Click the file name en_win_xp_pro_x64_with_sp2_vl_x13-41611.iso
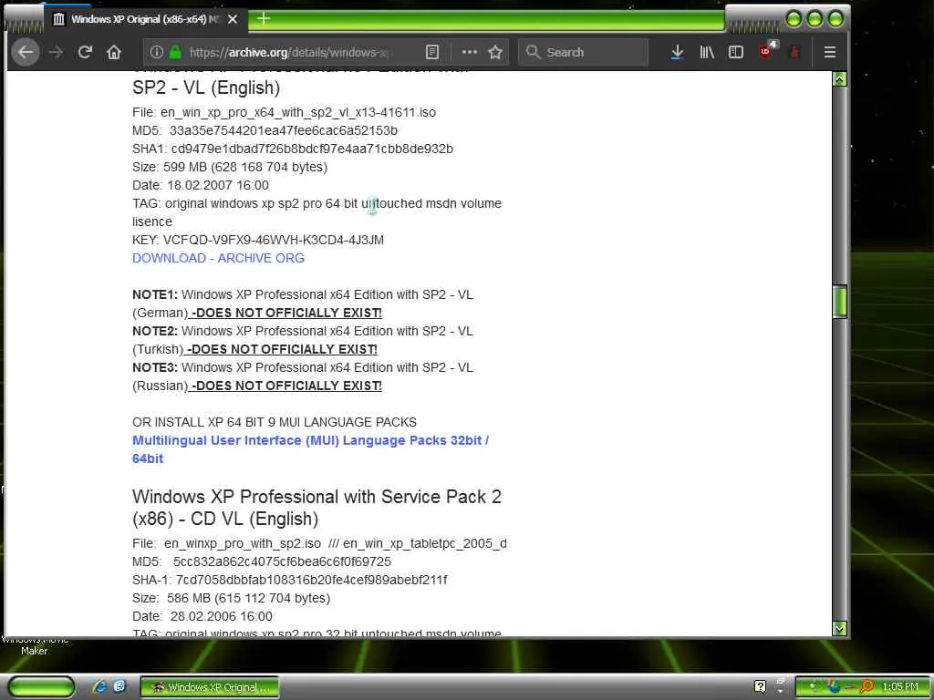This screenshot has width=934, height=700. click(x=298, y=112)
